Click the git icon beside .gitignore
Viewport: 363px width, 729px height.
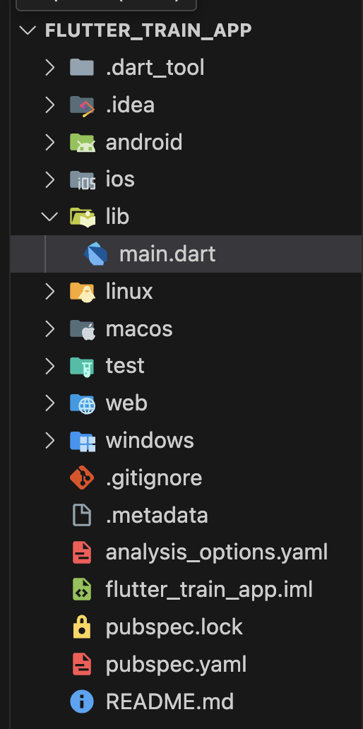(x=82, y=478)
